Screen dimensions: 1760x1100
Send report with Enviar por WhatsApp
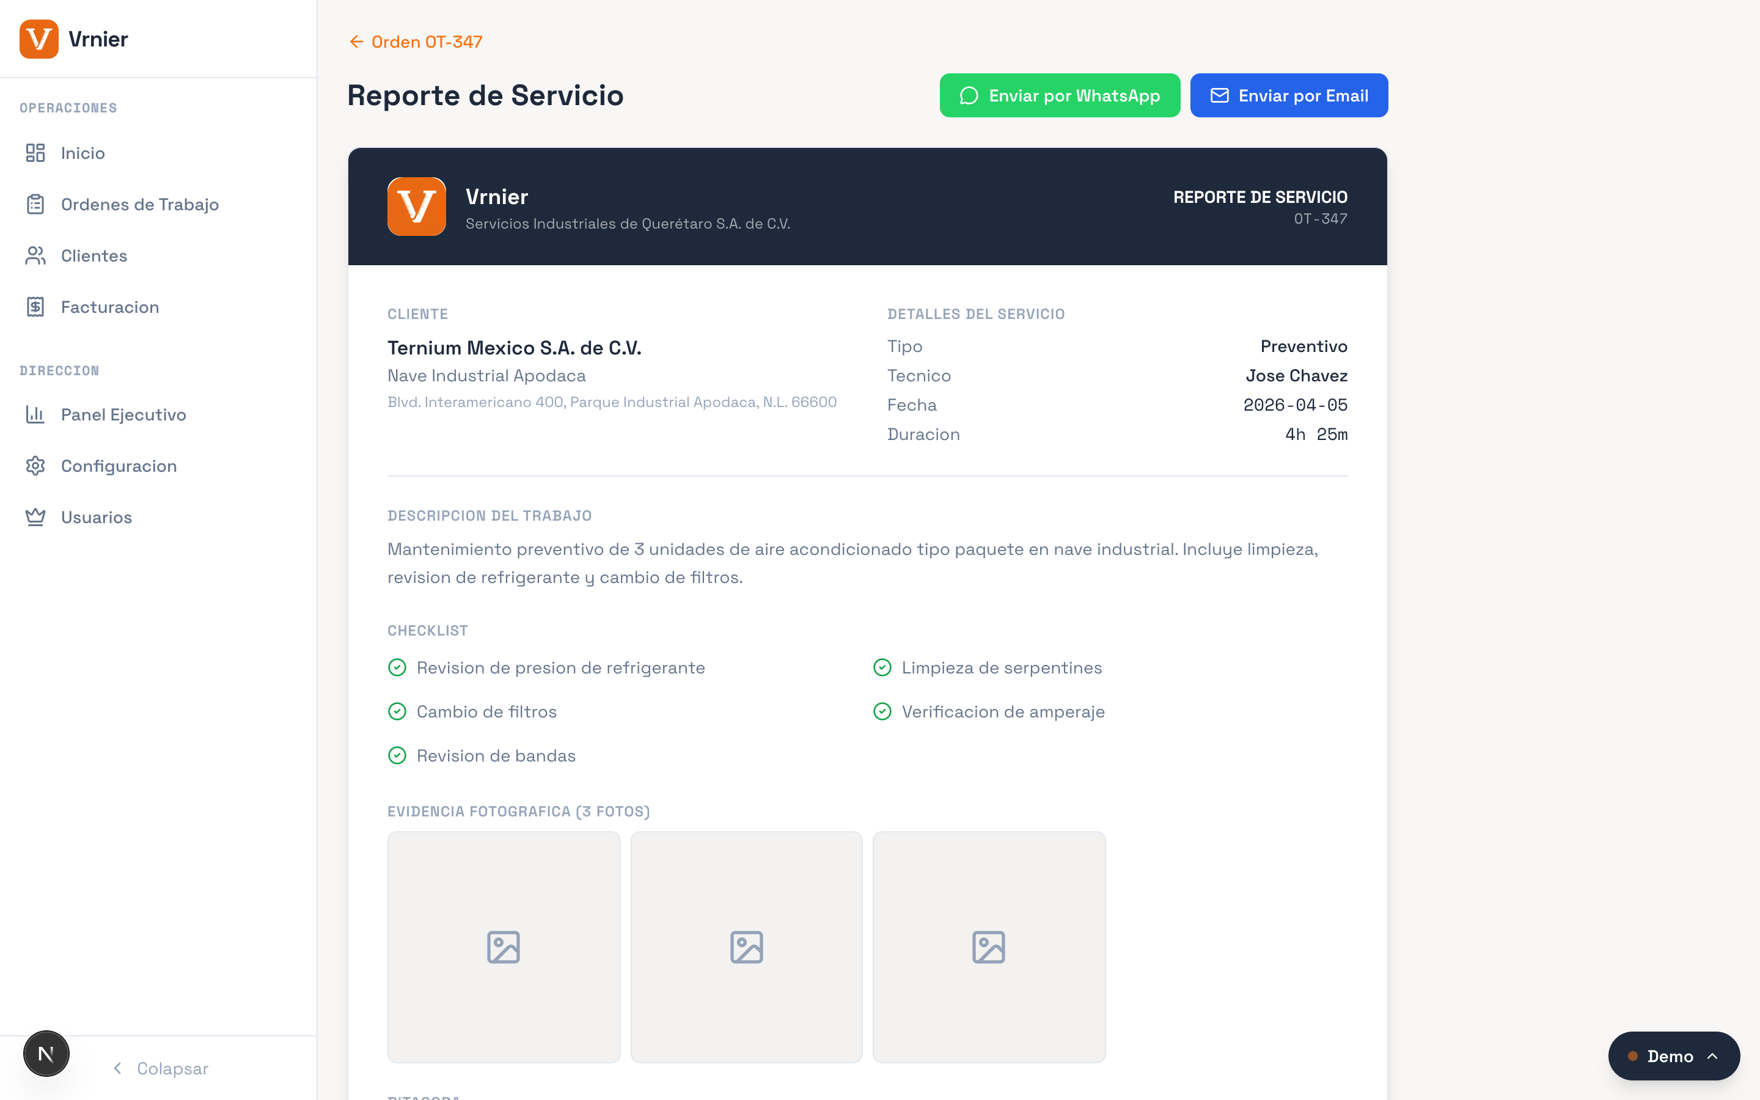1060,95
